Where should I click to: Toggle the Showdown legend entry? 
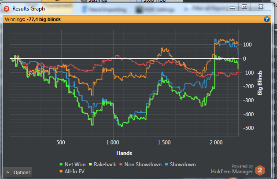(x=181, y=165)
